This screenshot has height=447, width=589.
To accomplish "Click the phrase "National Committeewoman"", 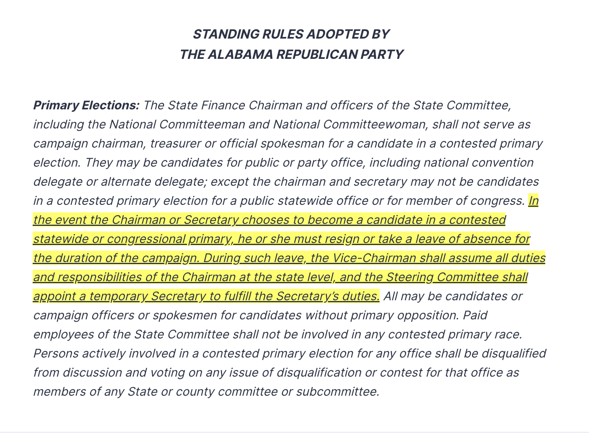I will (x=349, y=124).
